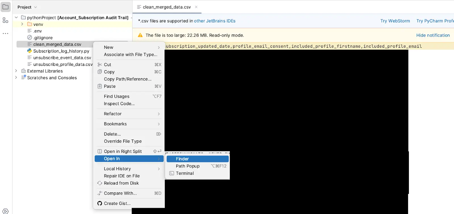Click the Terminal icon in submenu
Screen dimensions: 454x214
tap(172, 173)
